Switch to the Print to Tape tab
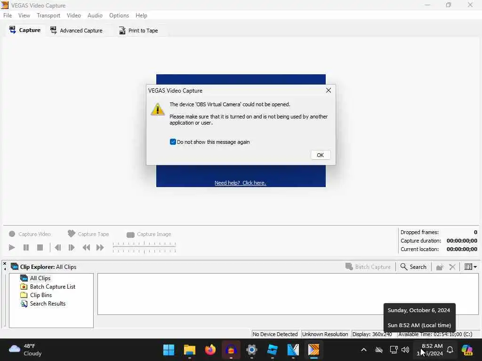The width and height of the screenshot is (482, 361). [139, 31]
